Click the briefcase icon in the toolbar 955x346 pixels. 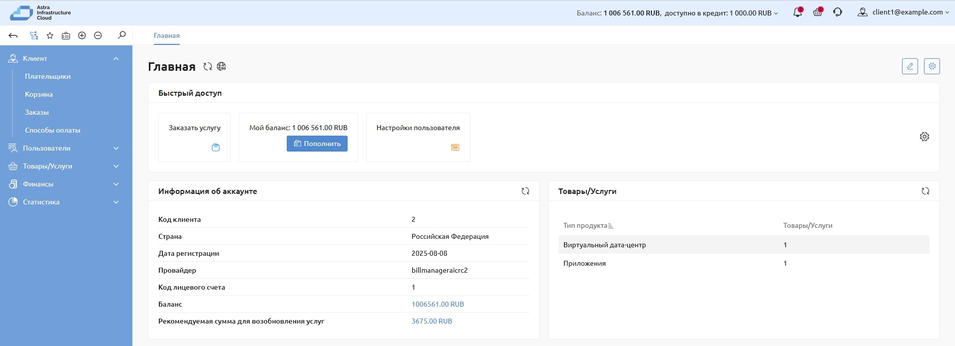coord(66,35)
